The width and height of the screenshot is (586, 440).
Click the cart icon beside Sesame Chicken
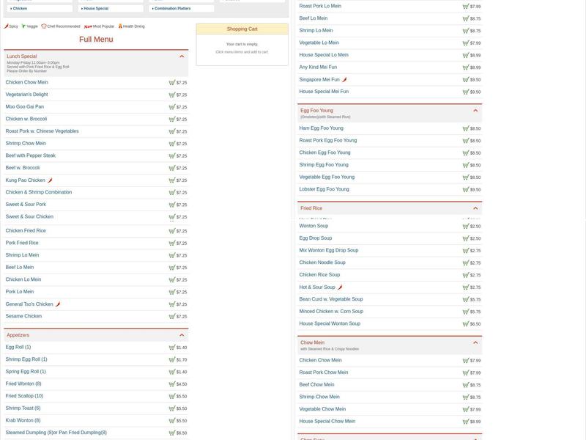(172, 317)
